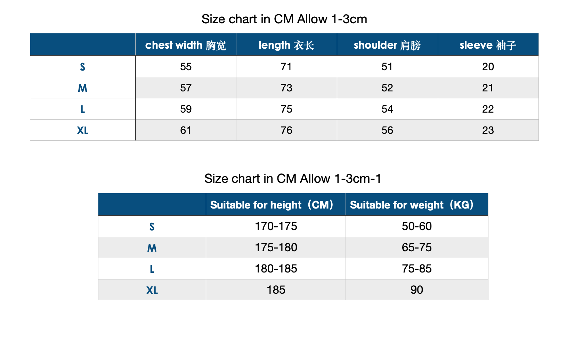Select the "shoulder 肩膀" header cell
Screen dimensions: 575x342
[387, 45]
